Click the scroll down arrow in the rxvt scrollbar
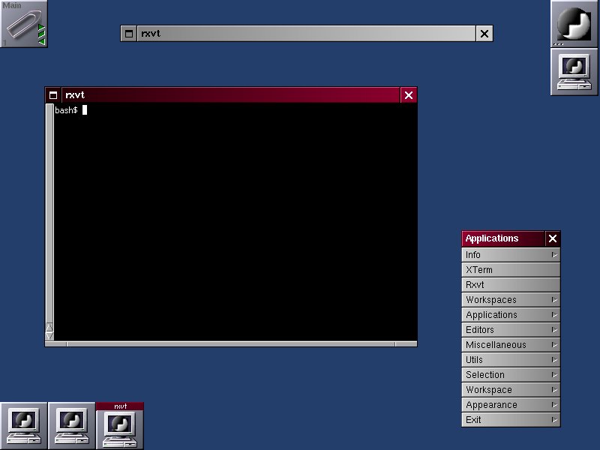The height and width of the screenshot is (450, 600). [x=49, y=336]
